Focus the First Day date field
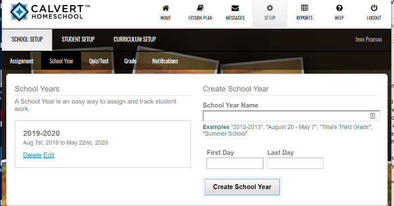394x206 pixels. pos(235,163)
